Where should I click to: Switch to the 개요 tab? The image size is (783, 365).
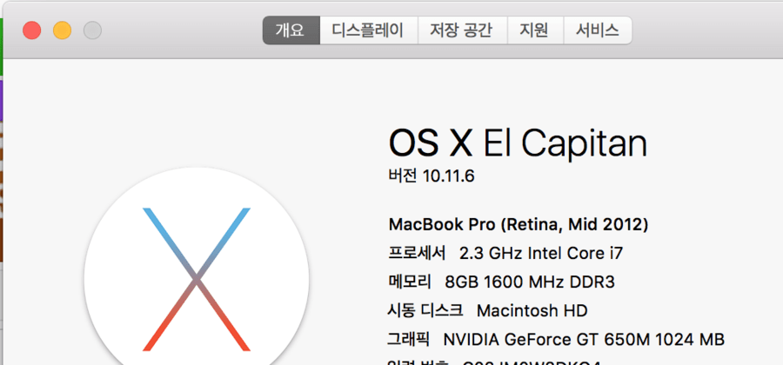coord(291,30)
